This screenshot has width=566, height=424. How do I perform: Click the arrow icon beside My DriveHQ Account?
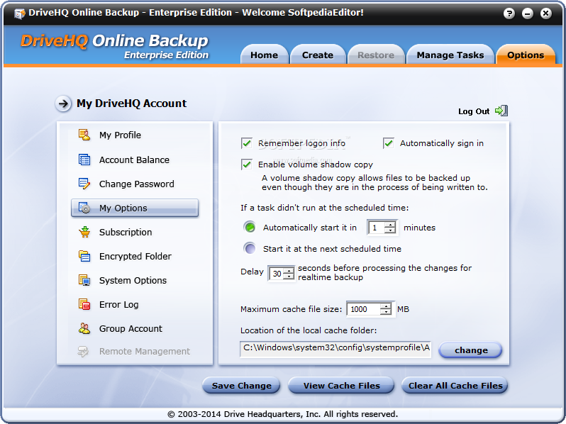pos(63,104)
